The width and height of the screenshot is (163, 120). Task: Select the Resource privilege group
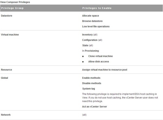pos(7,70)
